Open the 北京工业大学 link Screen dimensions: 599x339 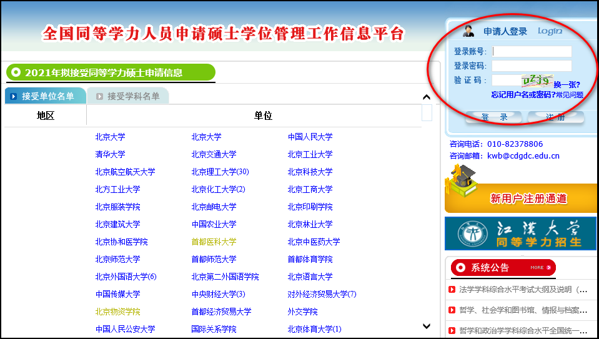310,154
